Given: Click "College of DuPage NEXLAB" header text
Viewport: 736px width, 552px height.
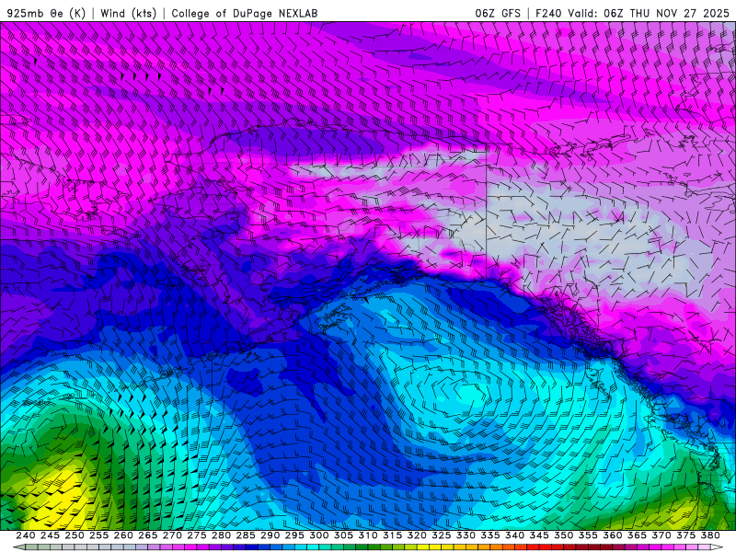Looking at the screenshot, I should pyautogui.click(x=245, y=13).
